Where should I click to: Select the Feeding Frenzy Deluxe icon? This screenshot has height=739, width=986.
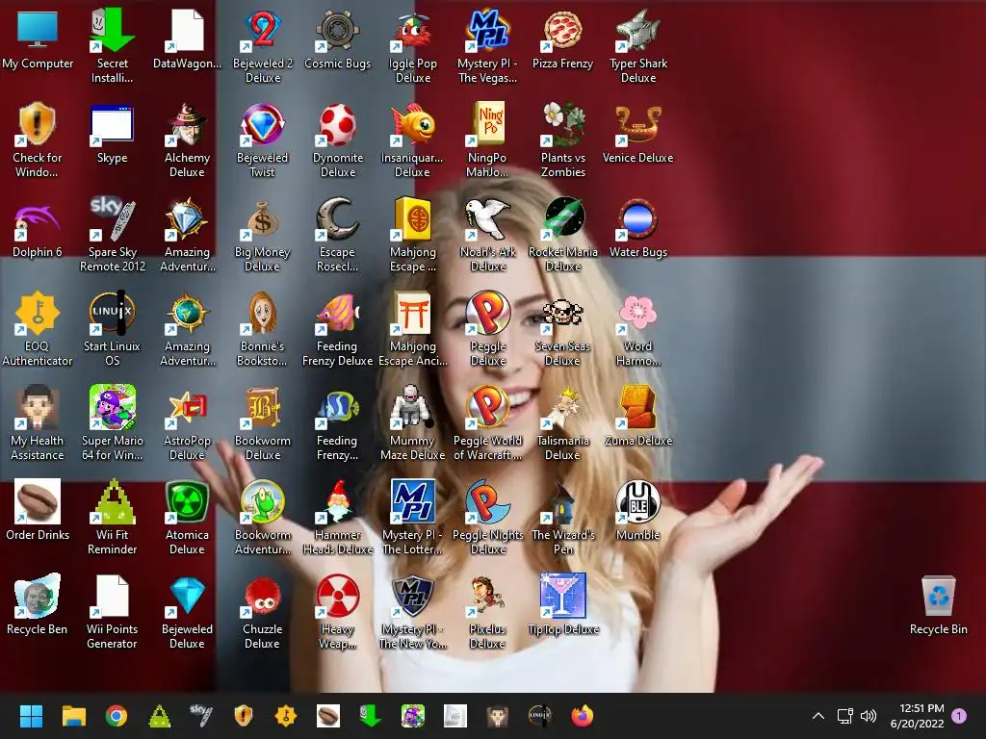coord(337,313)
